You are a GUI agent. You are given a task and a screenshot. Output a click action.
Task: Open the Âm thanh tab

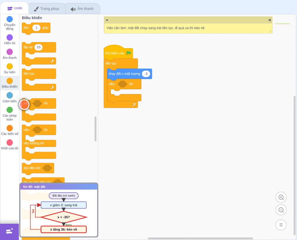coord(82,9)
